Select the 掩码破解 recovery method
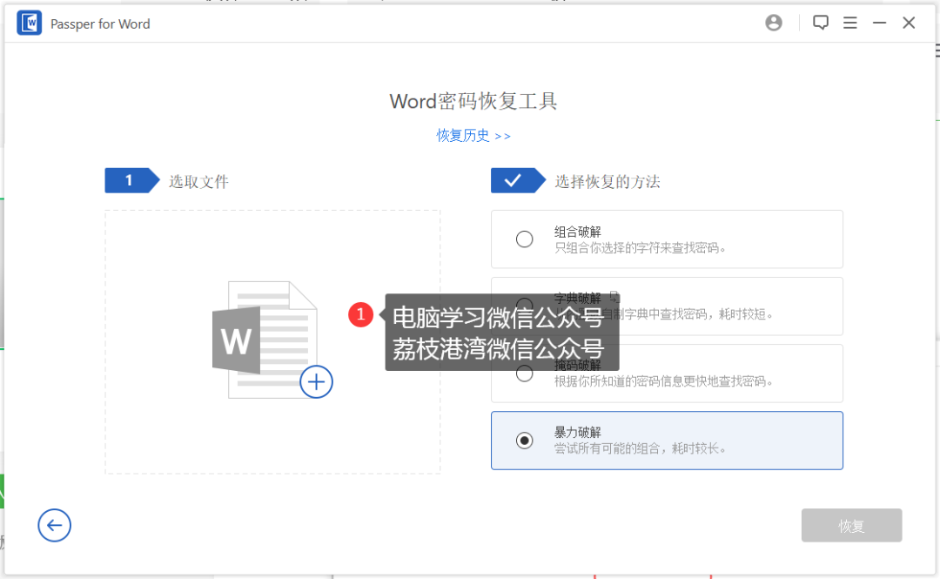The width and height of the screenshot is (940, 579). point(524,373)
